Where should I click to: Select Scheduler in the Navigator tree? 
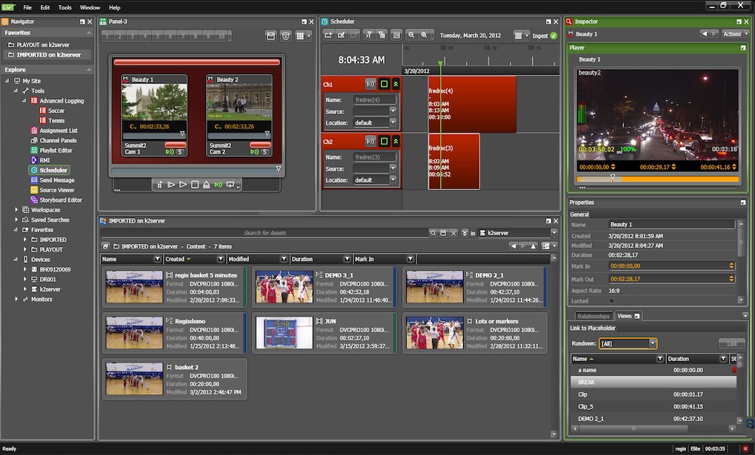tap(49, 170)
